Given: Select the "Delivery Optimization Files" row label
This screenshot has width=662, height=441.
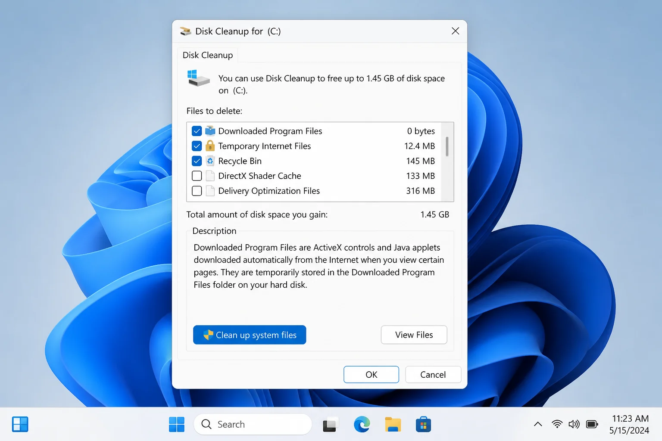Looking at the screenshot, I should [x=269, y=191].
